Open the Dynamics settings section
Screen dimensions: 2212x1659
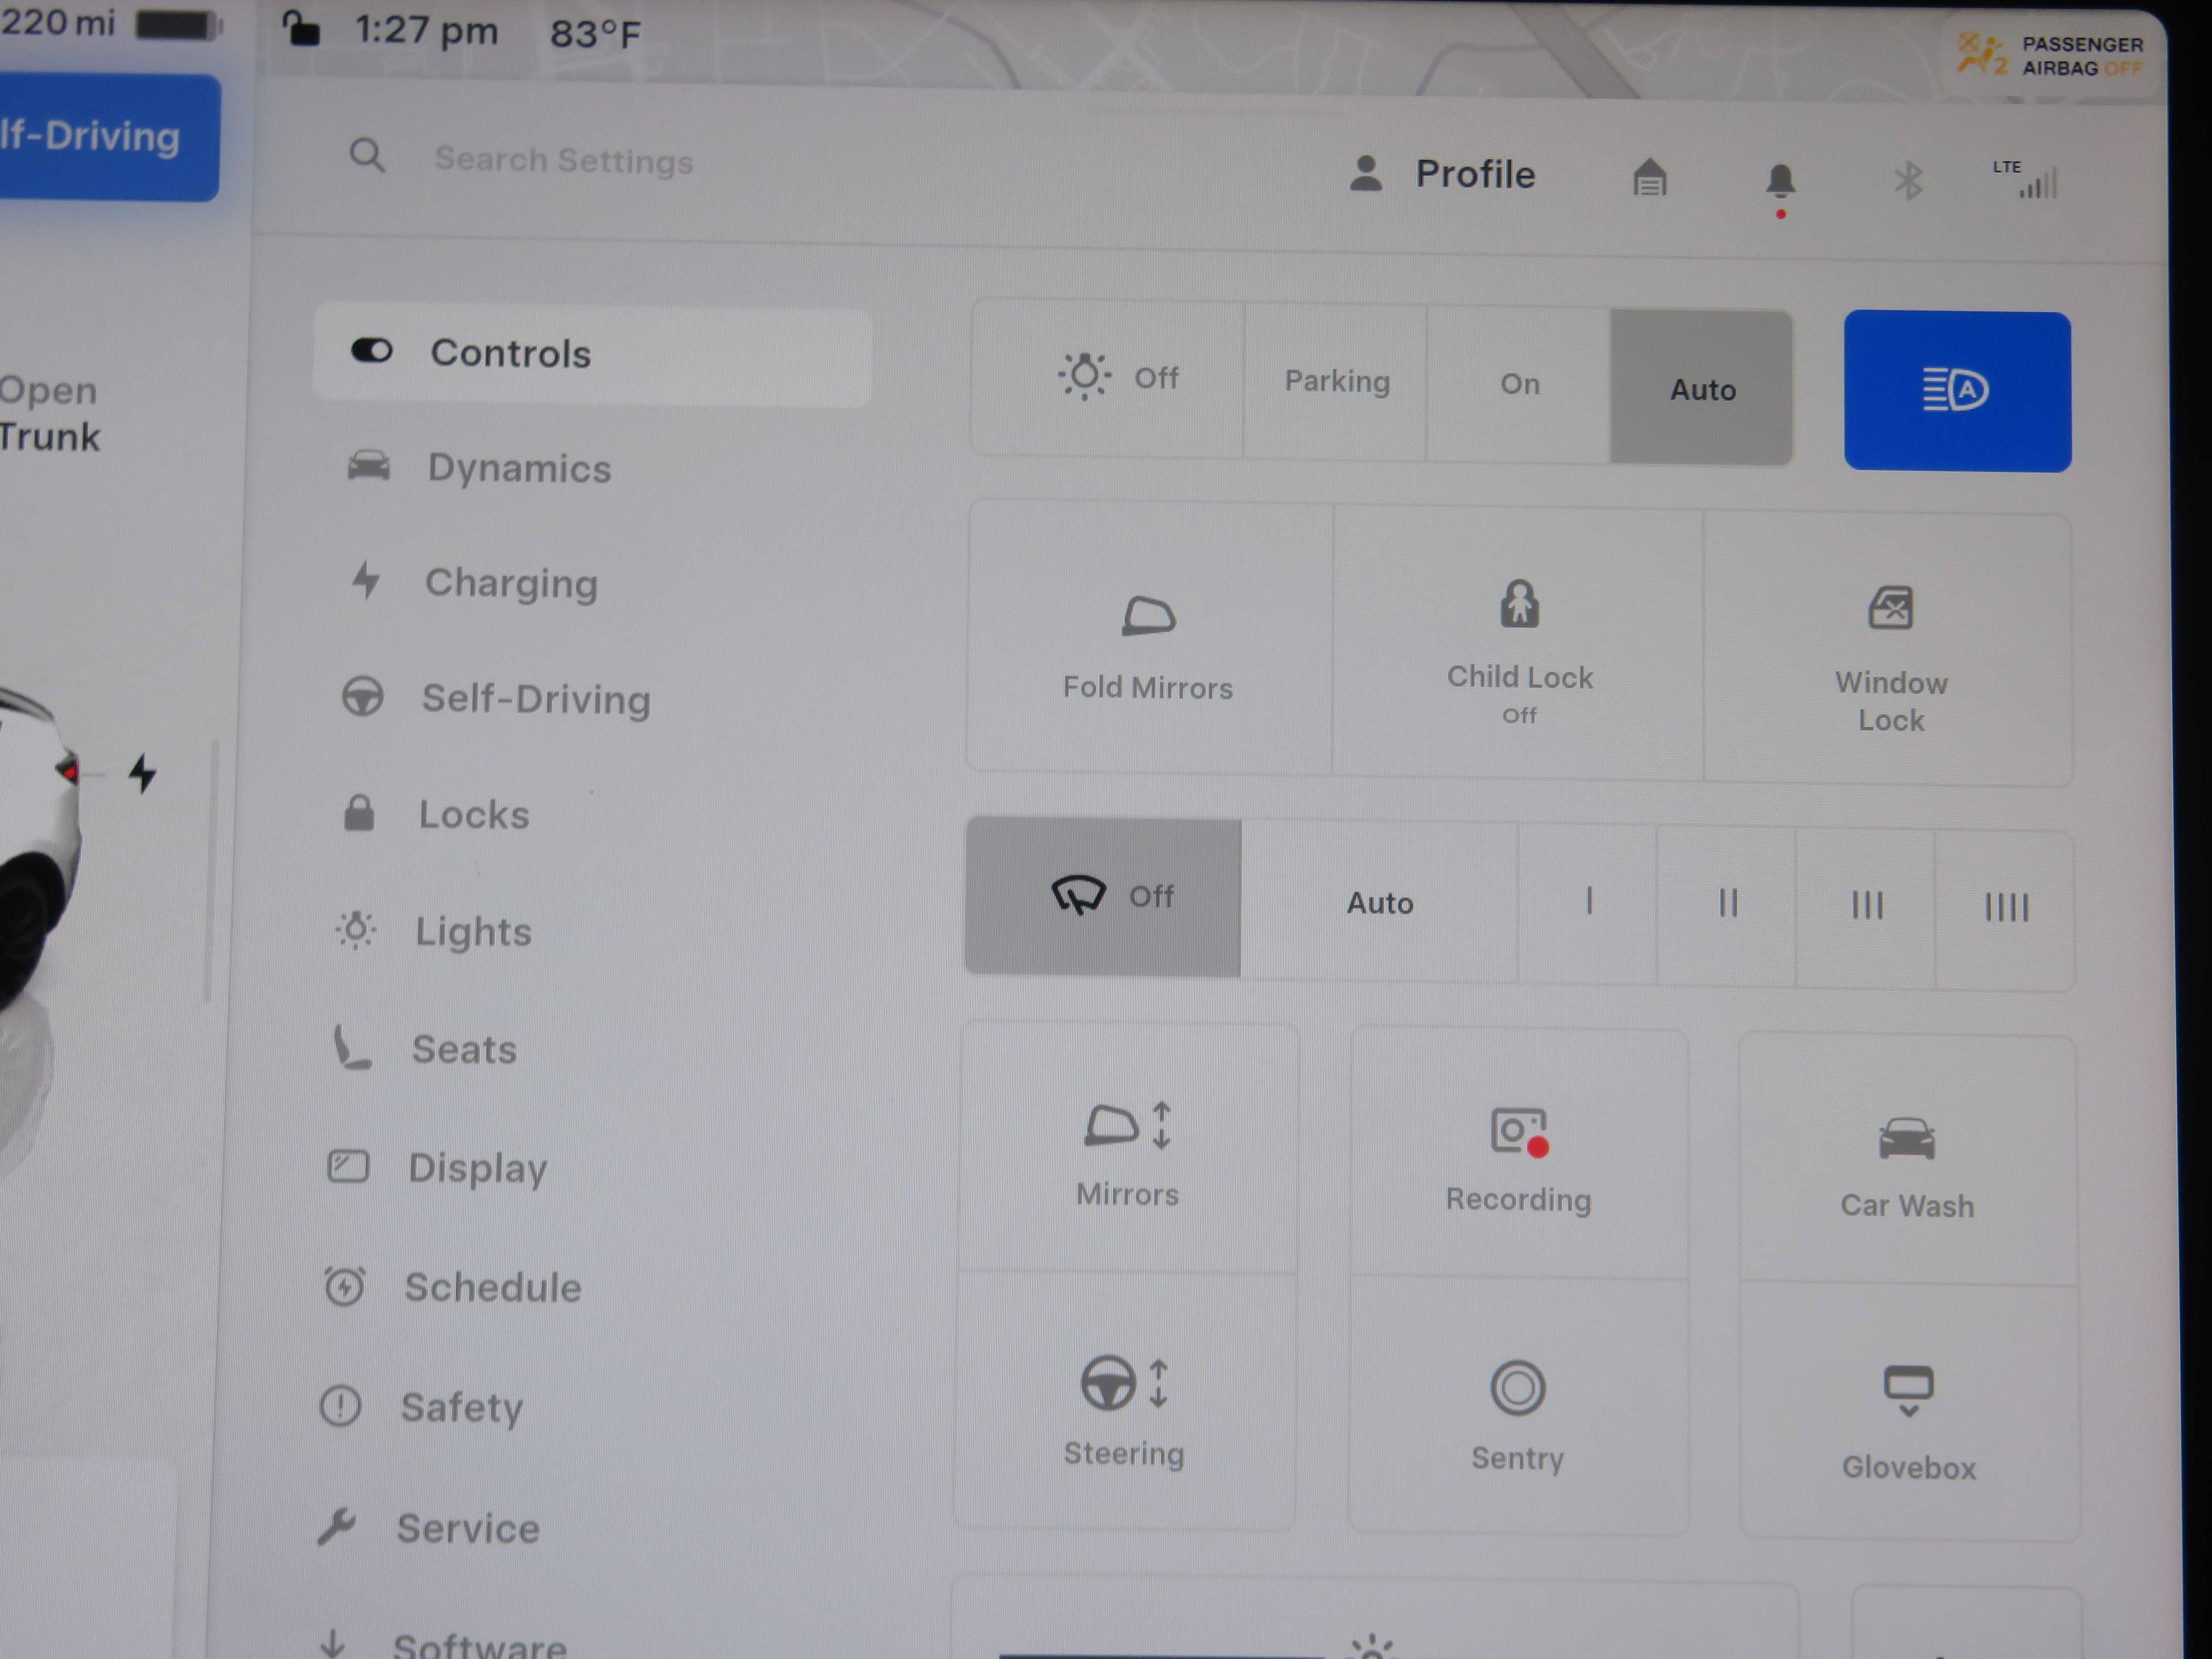tap(480, 468)
